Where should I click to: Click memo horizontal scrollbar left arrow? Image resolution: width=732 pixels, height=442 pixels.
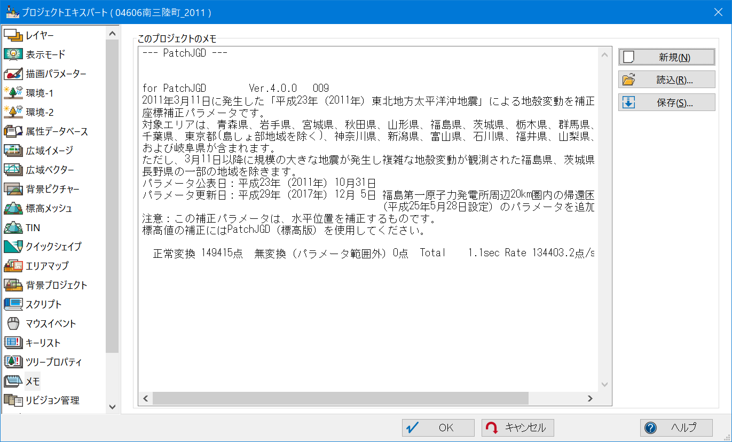pyautogui.click(x=145, y=398)
